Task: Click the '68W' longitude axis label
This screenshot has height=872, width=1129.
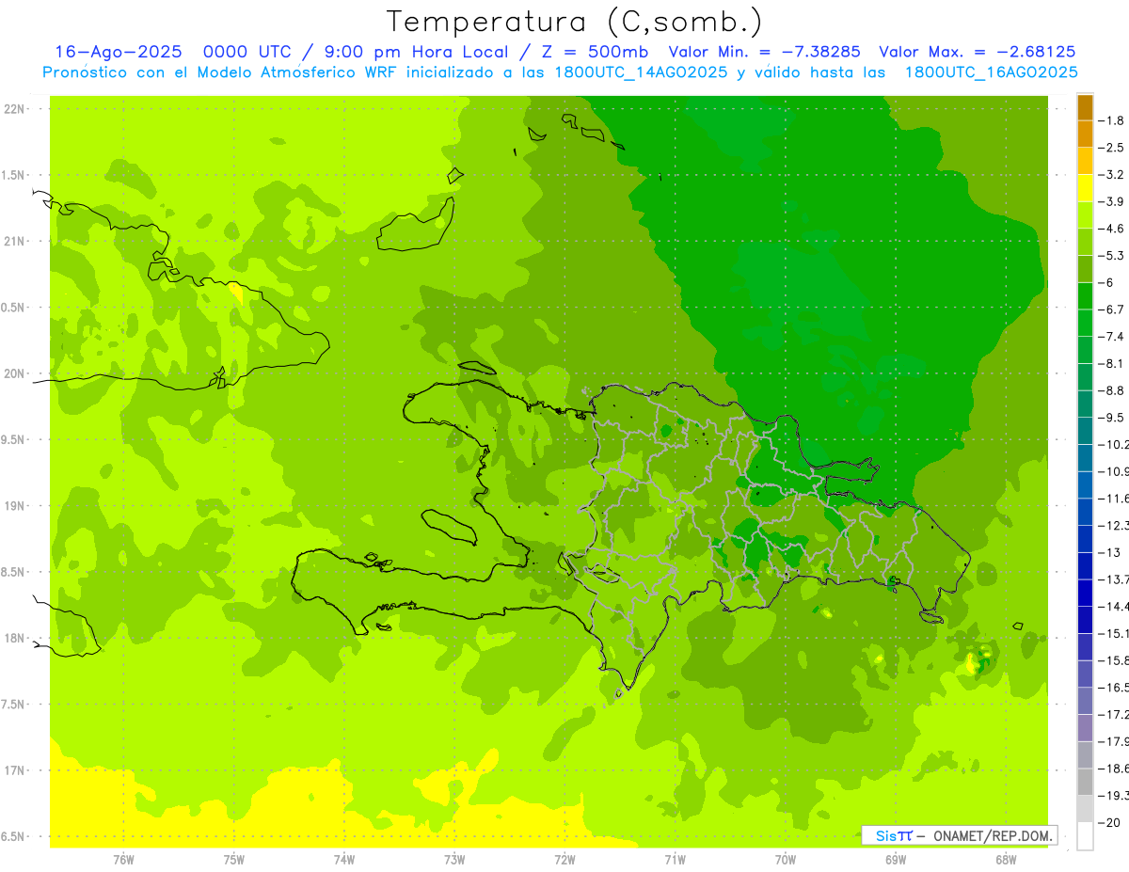Action: (1006, 860)
